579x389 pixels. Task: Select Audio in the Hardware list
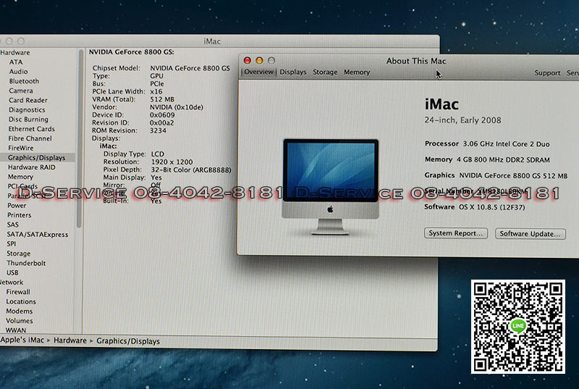(x=19, y=71)
